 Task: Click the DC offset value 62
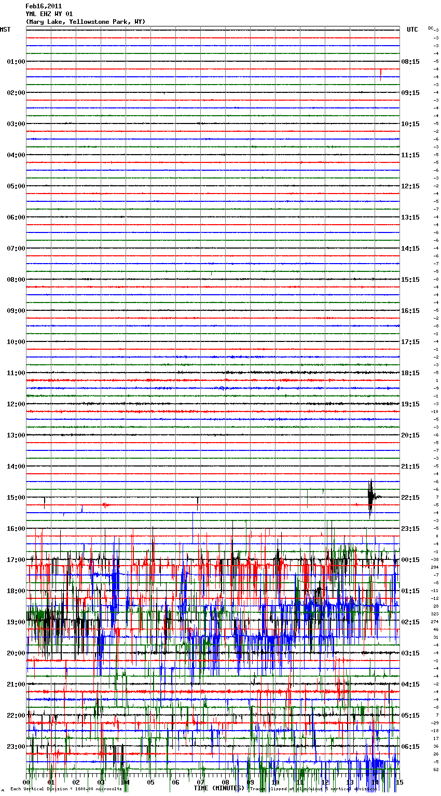(436, 770)
